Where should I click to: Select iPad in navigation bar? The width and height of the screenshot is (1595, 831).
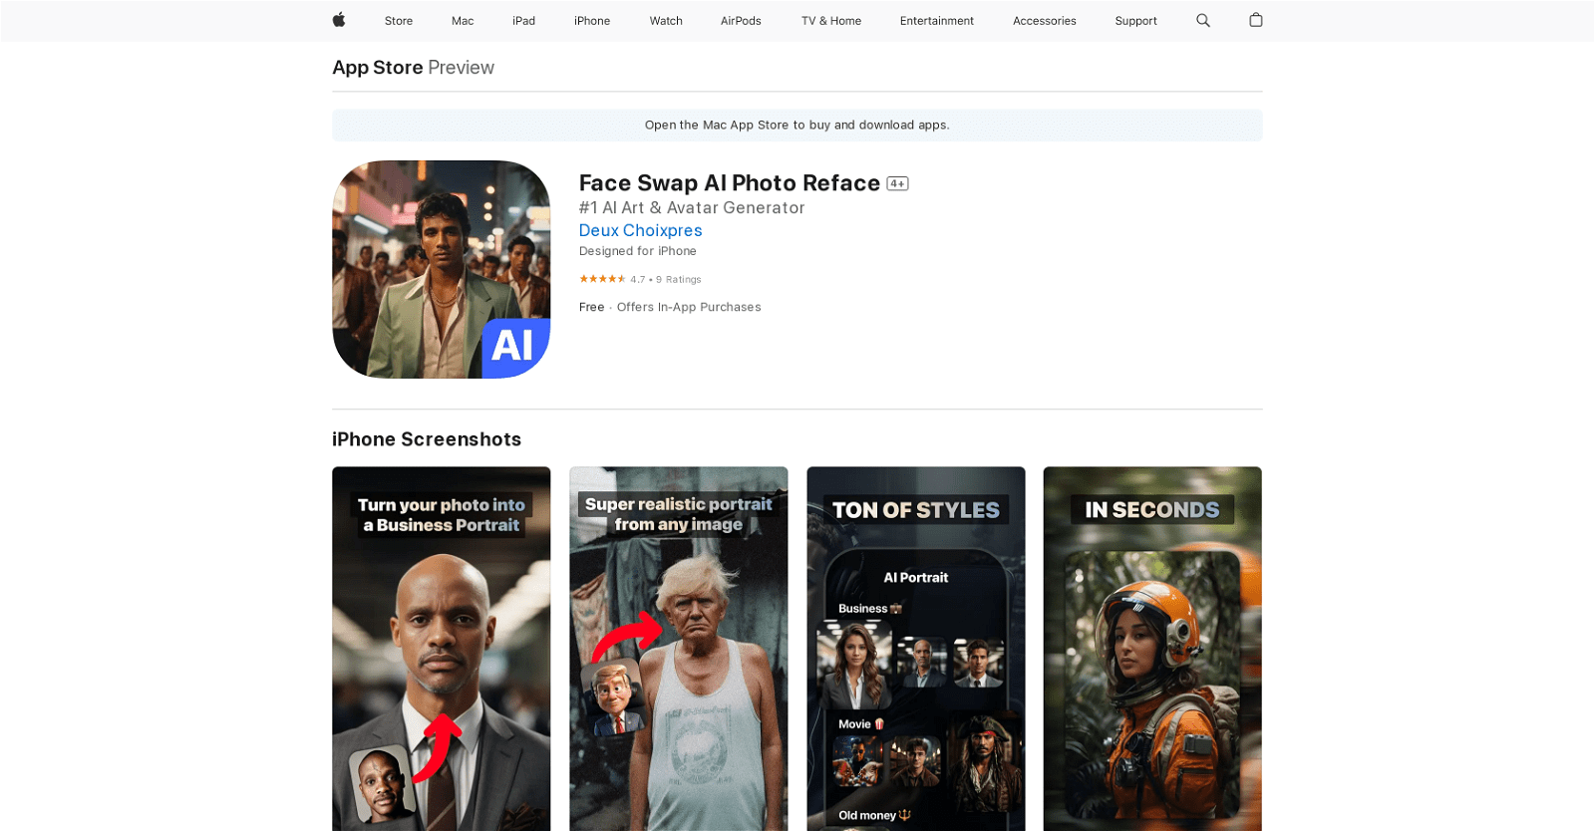click(523, 21)
